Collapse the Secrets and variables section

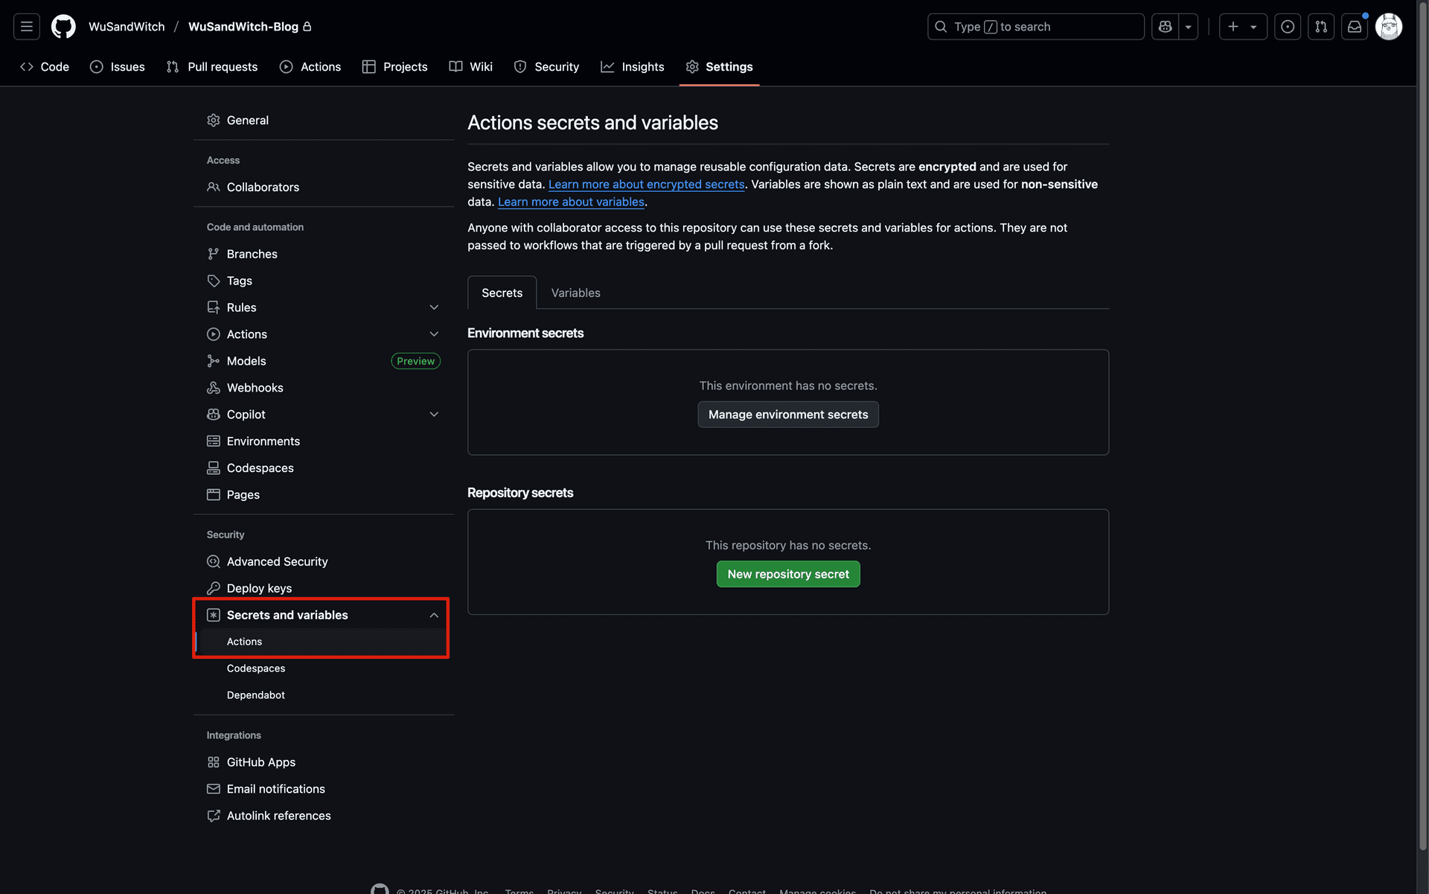(x=434, y=615)
